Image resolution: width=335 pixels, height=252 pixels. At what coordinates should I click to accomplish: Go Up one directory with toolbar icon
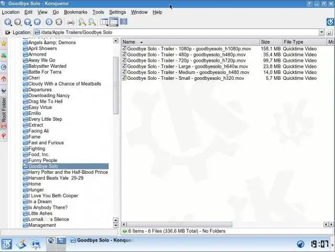[x=27, y=22]
